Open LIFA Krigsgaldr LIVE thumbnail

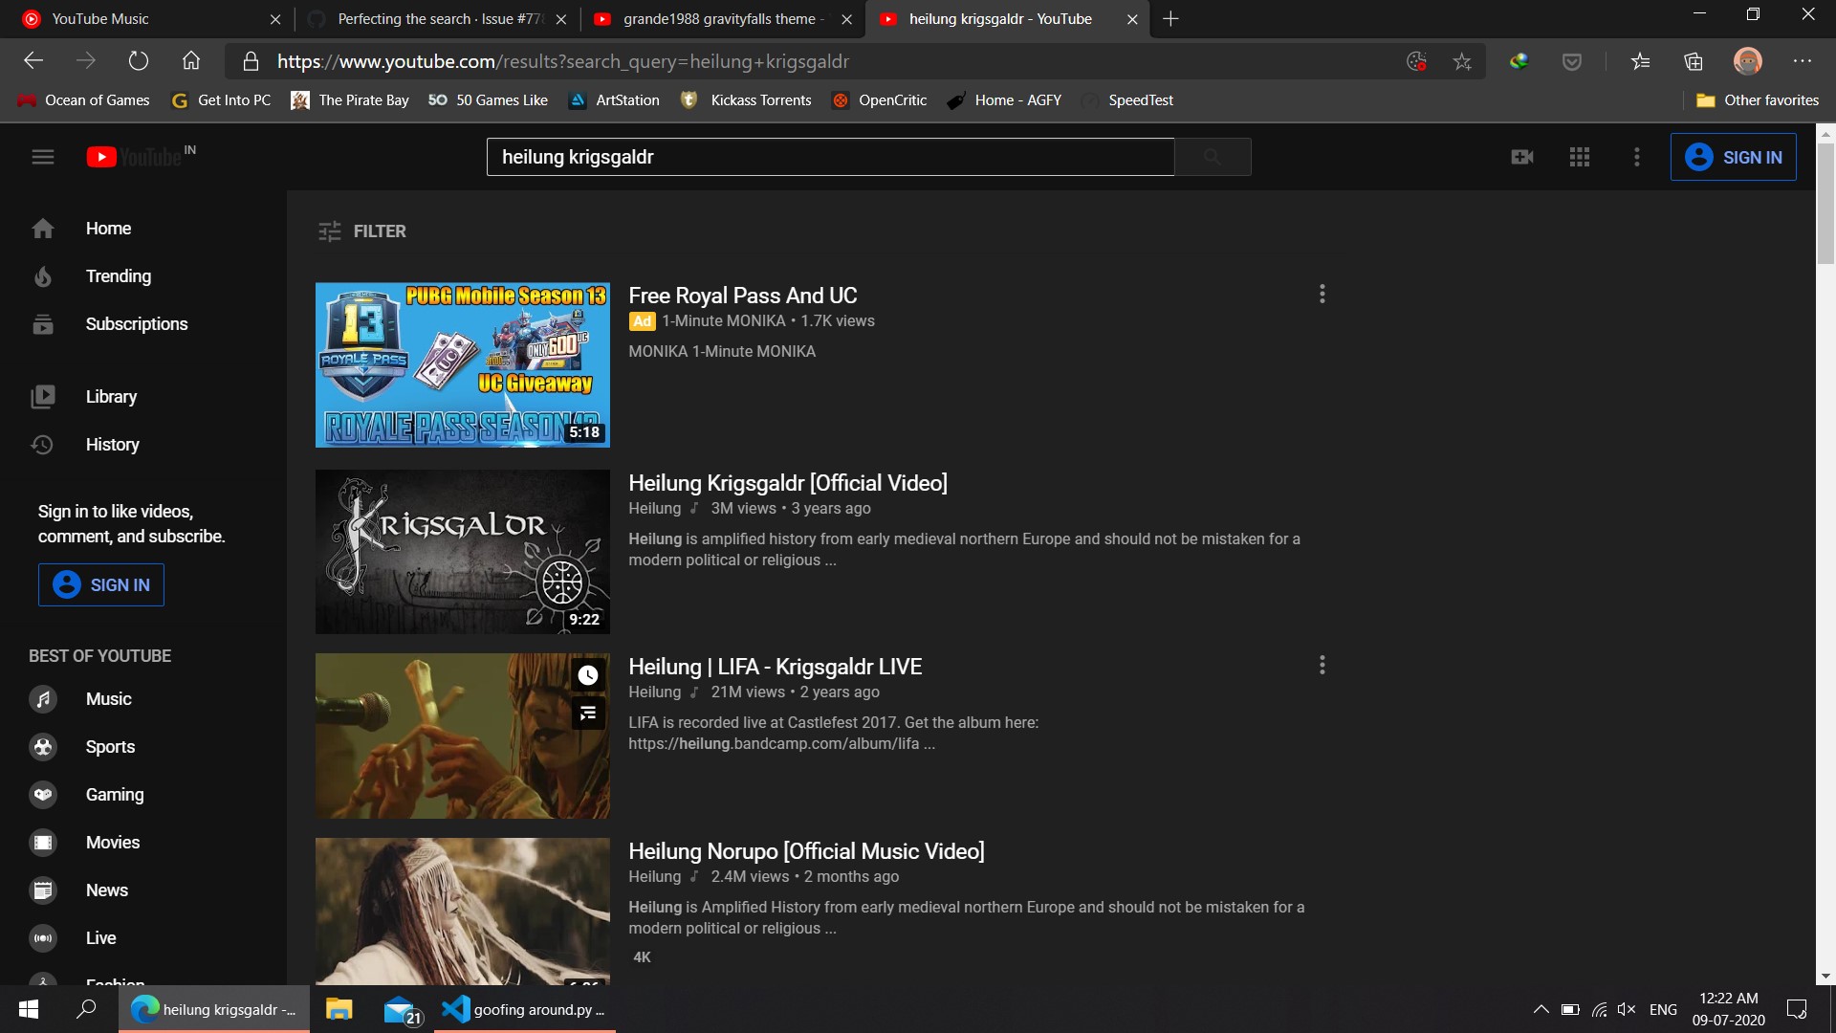coord(463,736)
